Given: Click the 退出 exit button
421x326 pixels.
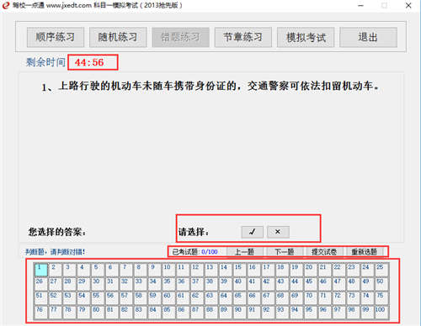Looking at the screenshot, I should point(368,37).
